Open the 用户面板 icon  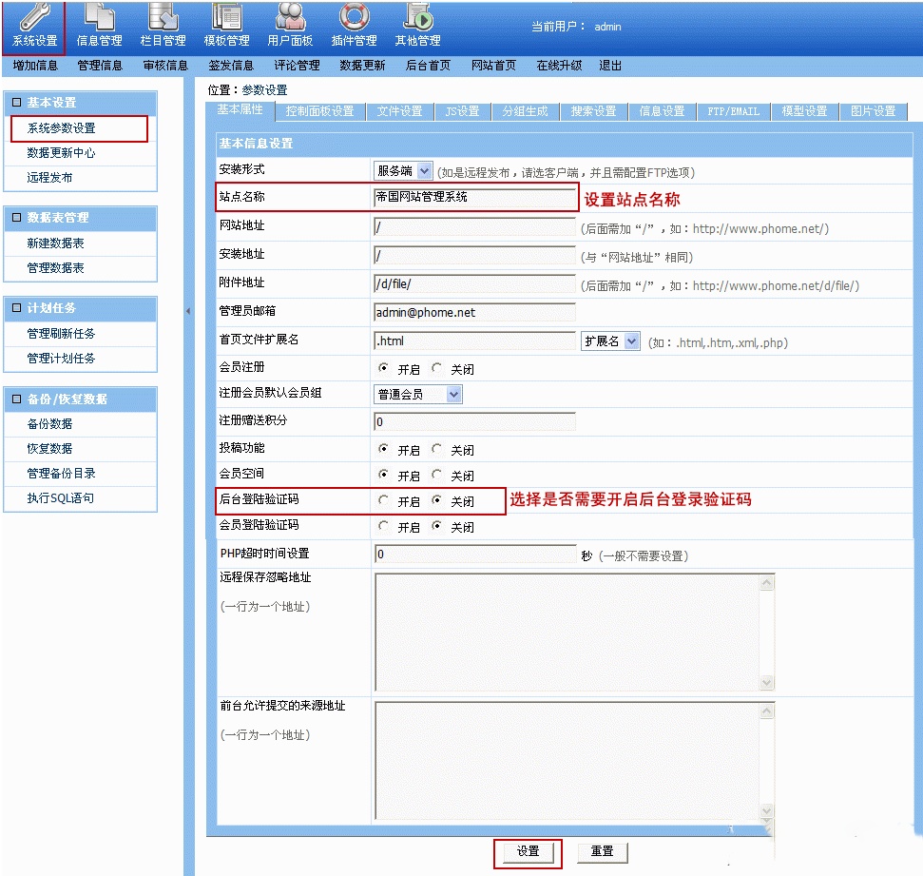coord(290,18)
